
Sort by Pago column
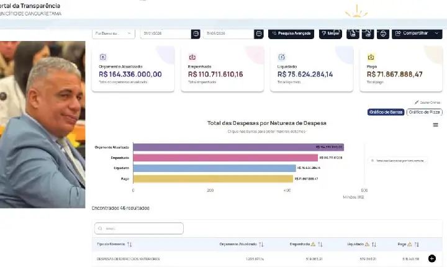pos(417,244)
